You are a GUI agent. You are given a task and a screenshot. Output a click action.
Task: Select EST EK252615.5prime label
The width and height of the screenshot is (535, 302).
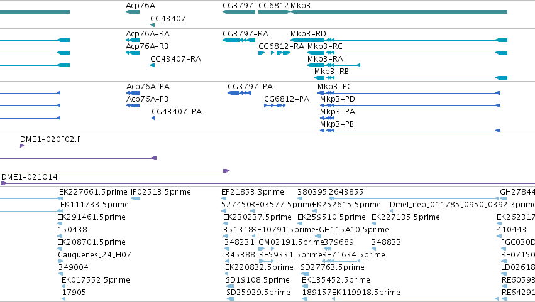coord(346,205)
